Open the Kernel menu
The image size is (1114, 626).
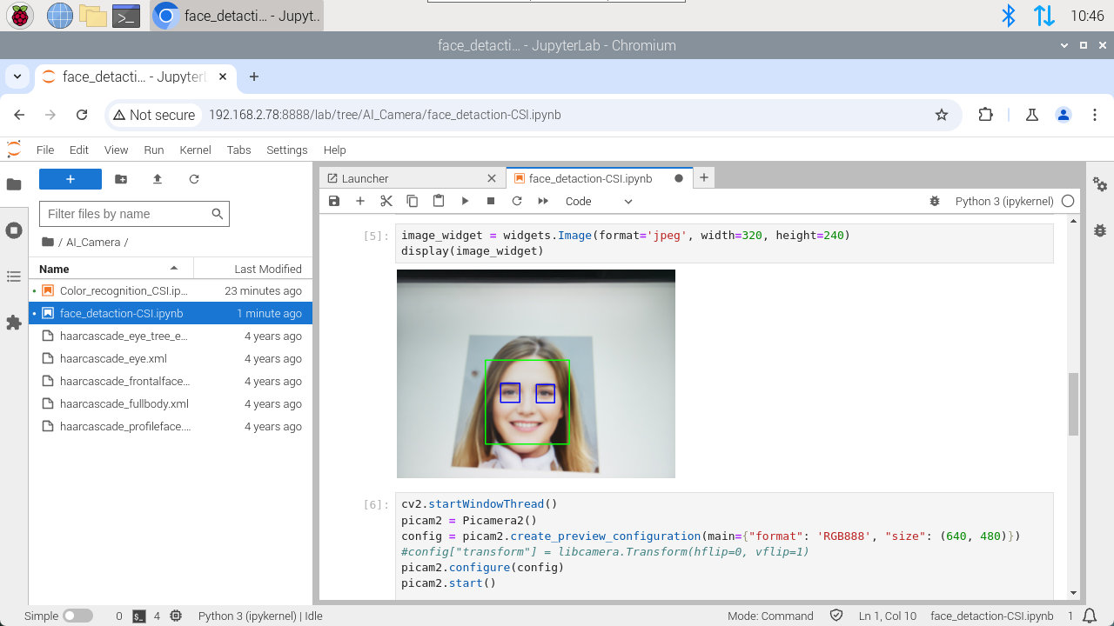[195, 150]
